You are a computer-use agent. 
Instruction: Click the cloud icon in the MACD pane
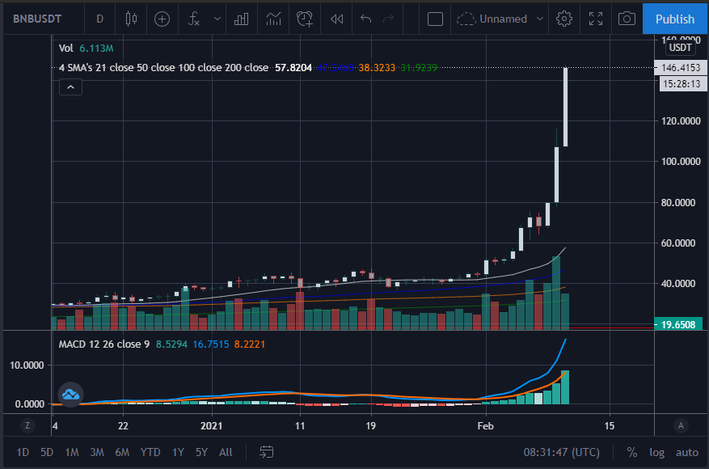point(70,395)
